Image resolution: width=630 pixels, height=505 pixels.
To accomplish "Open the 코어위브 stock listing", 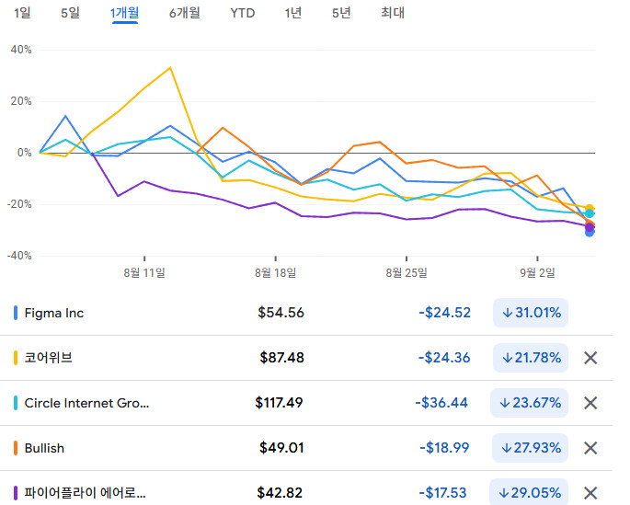I will 49,358.
